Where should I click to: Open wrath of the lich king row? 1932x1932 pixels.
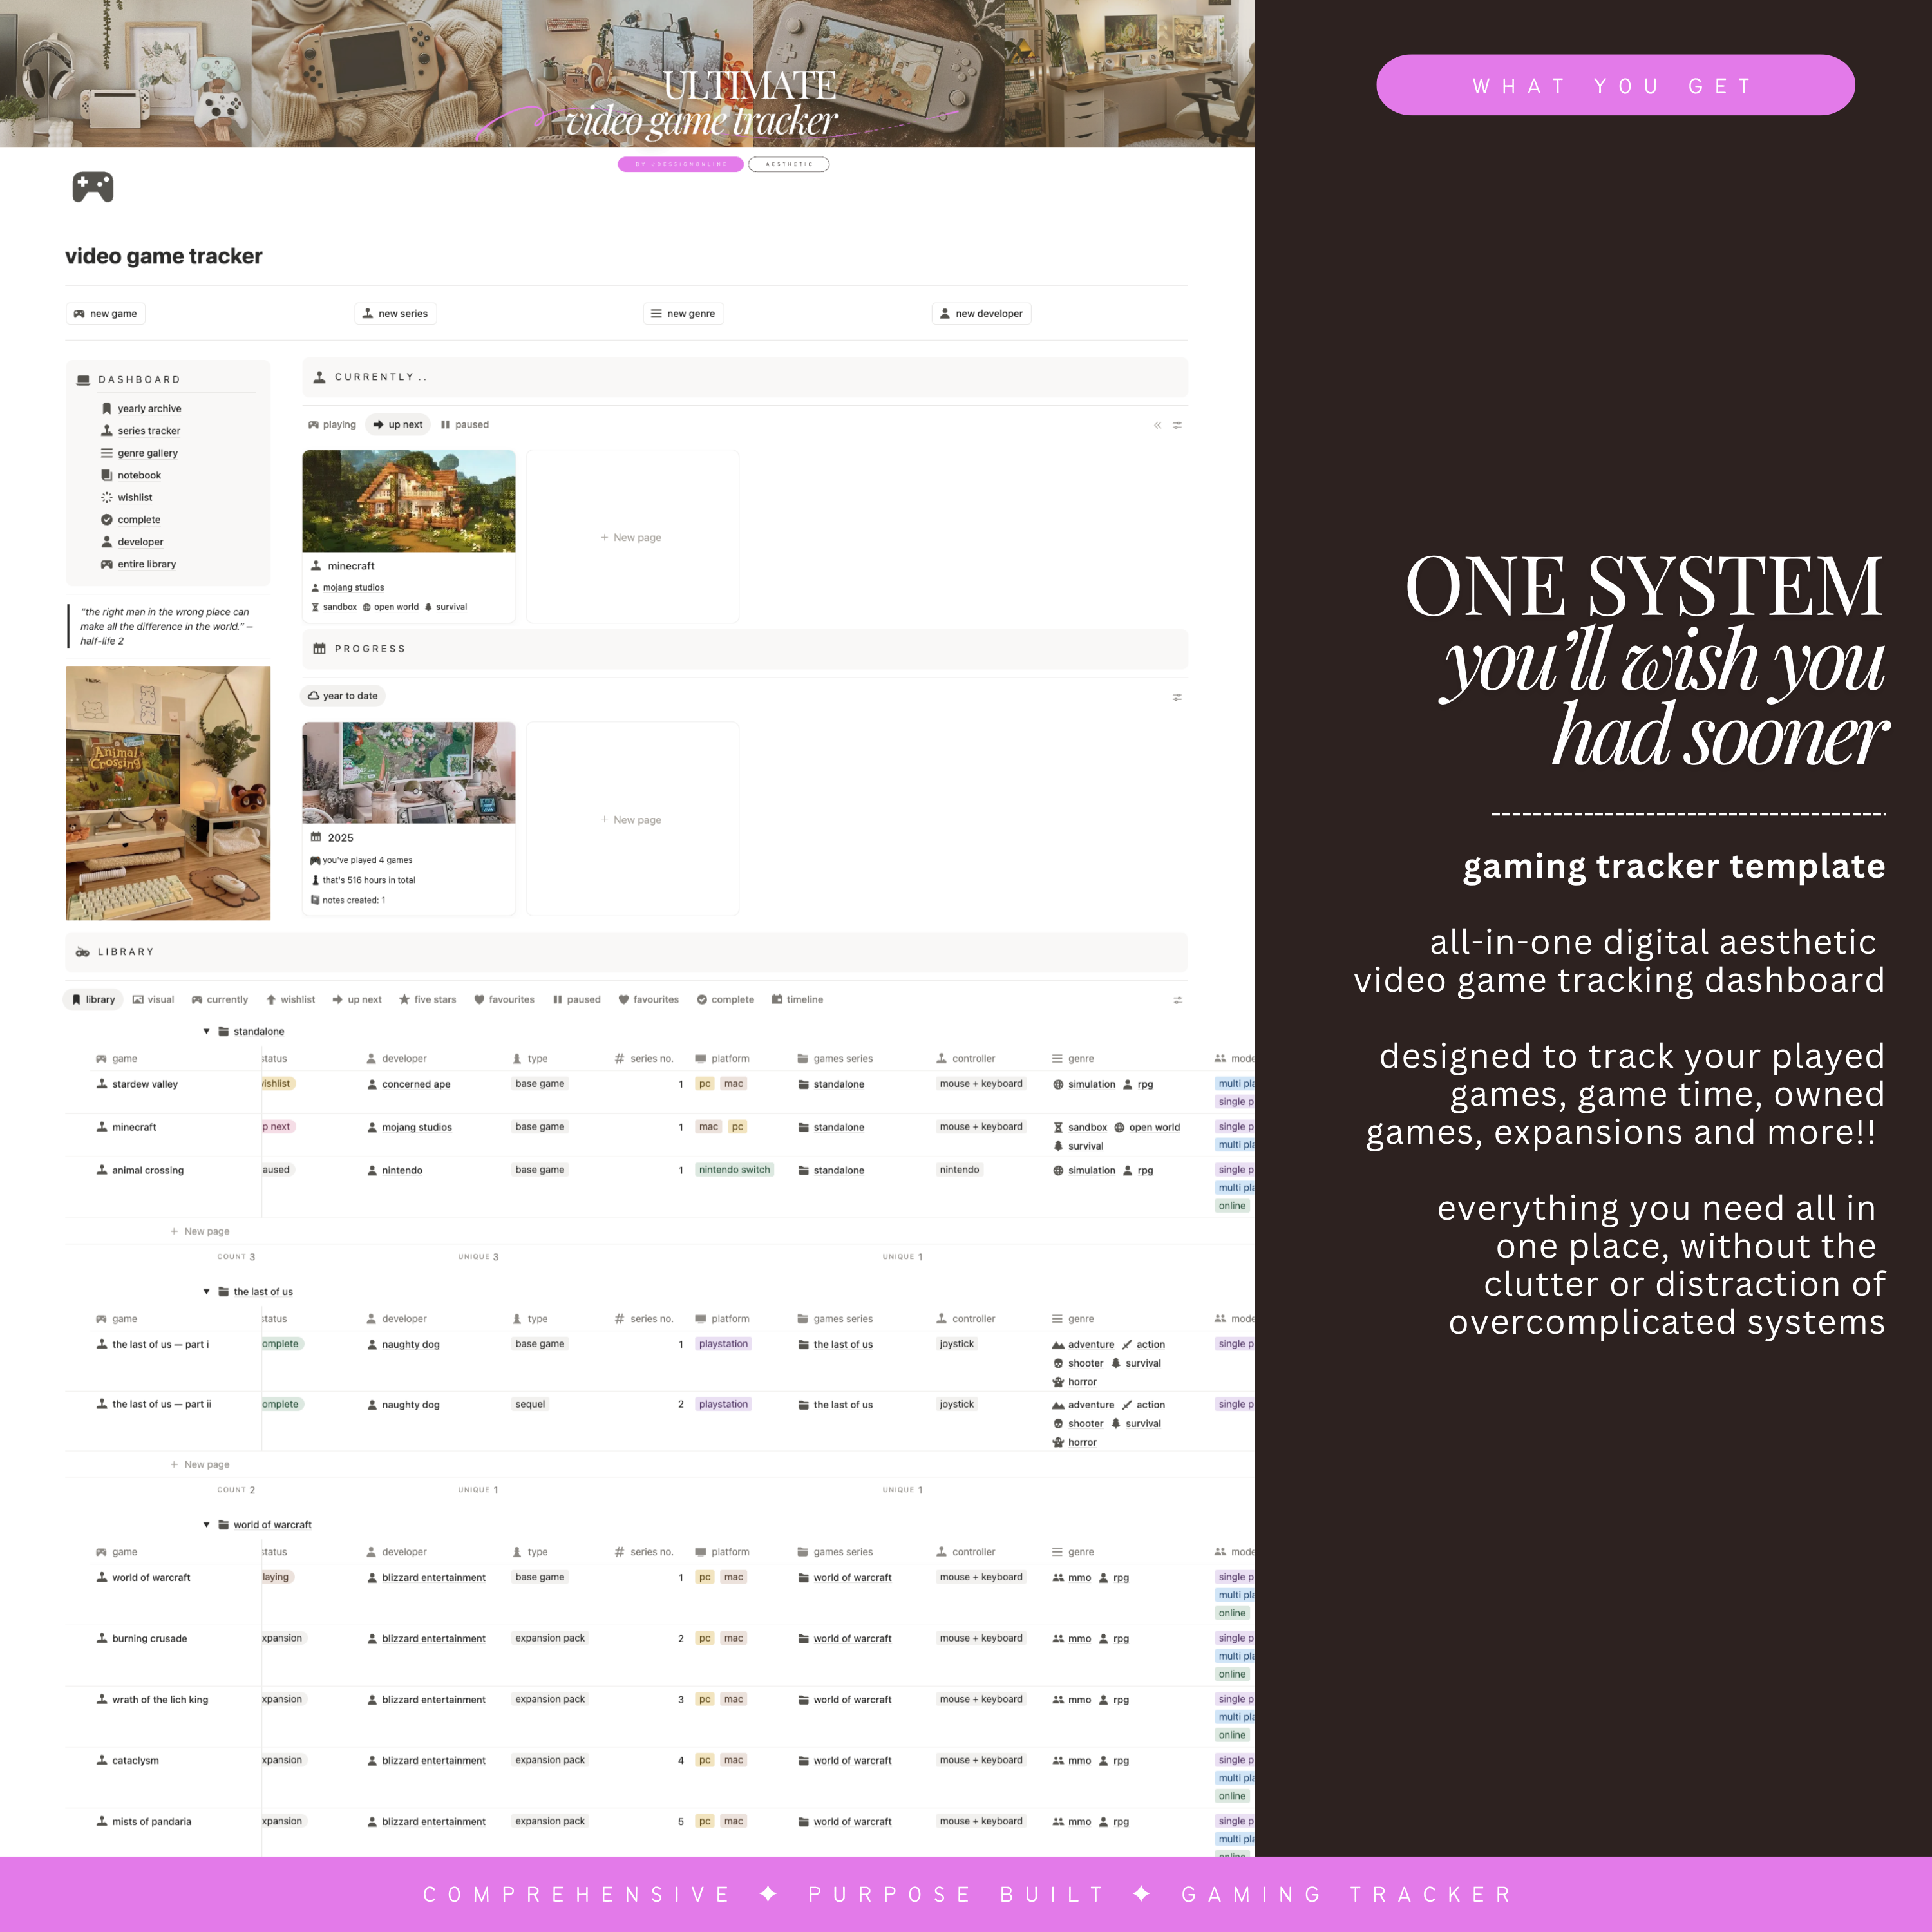[160, 1700]
